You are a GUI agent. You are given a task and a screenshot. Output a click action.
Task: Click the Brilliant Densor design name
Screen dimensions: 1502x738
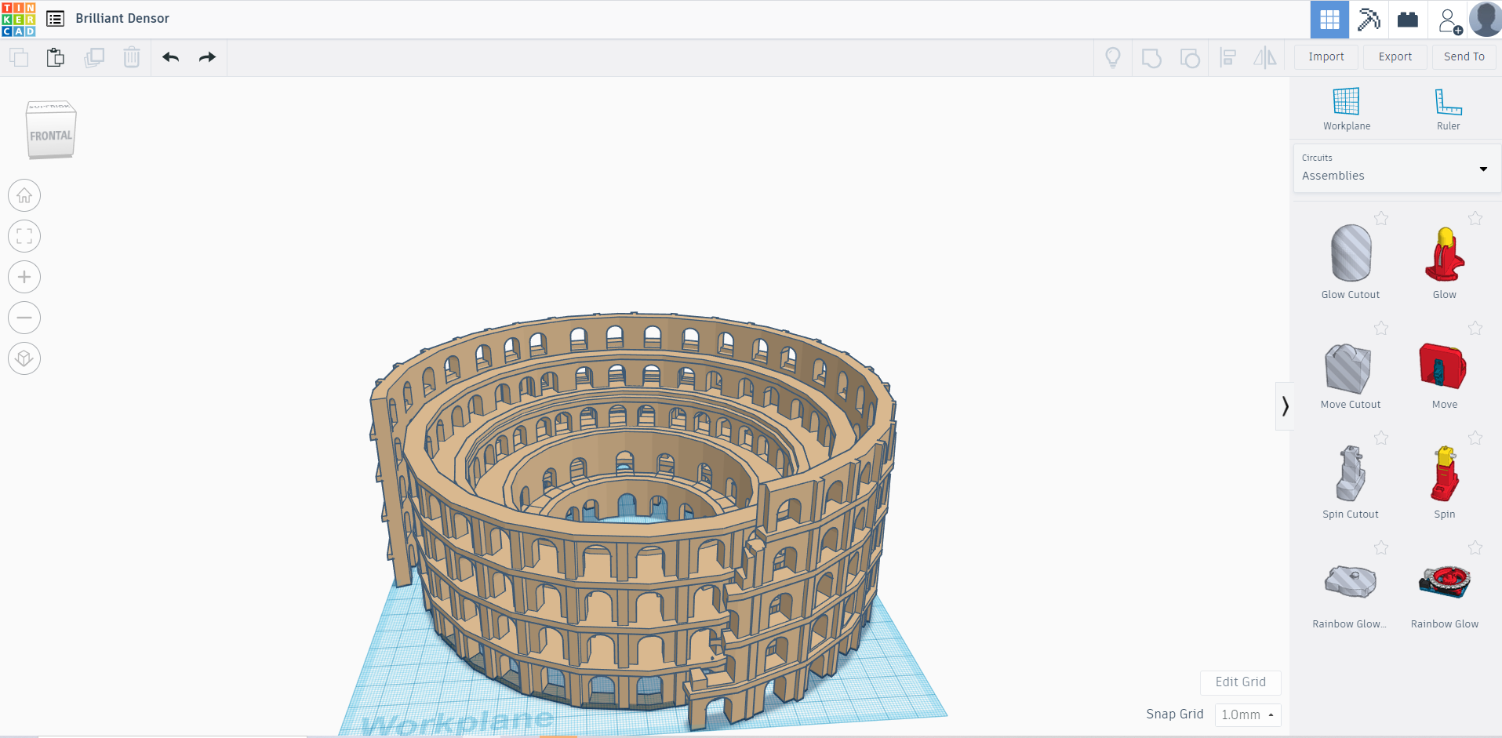(122, 18)
